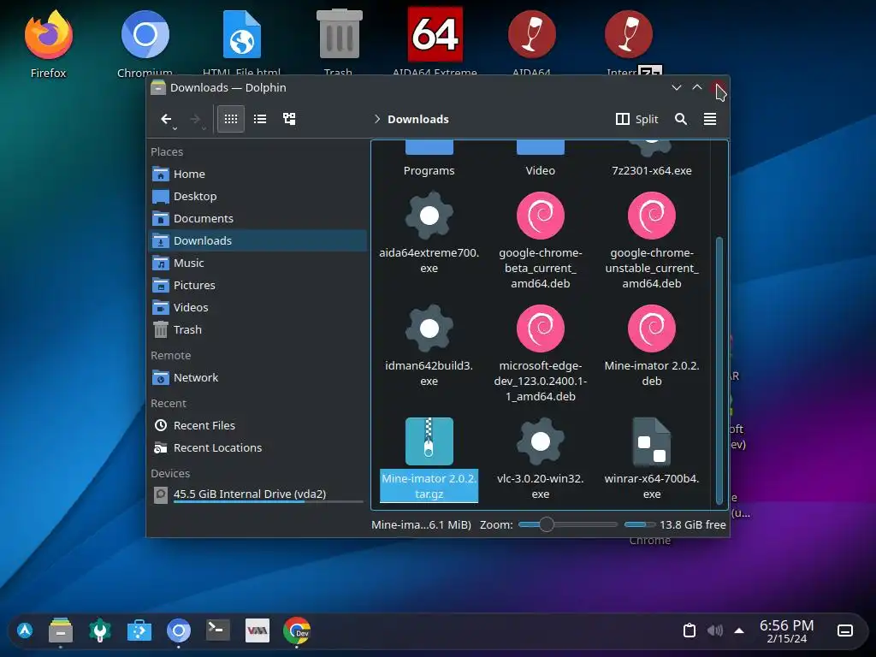Select aida64extreme700.exe file icon
Image resolution: width=876 pixels, height=657 pixels.
[x=429, y=216]
